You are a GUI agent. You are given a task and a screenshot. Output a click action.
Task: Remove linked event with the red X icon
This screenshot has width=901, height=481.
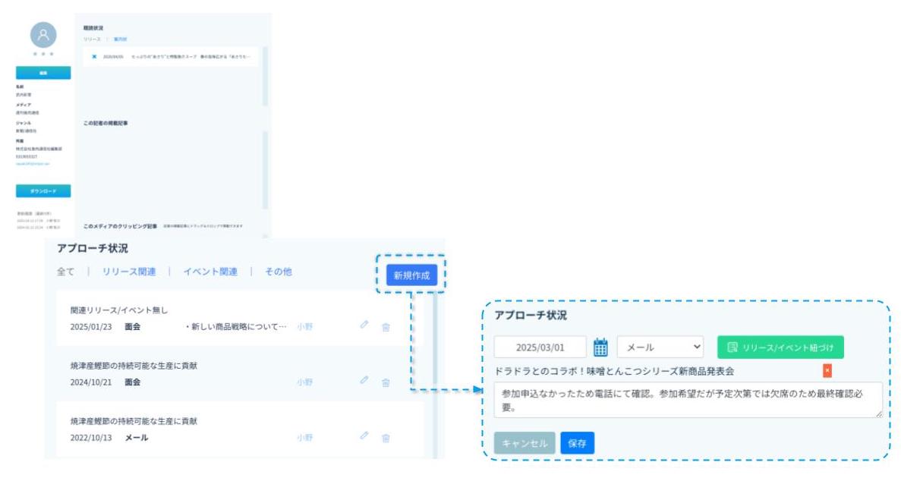tap(827, 370)
